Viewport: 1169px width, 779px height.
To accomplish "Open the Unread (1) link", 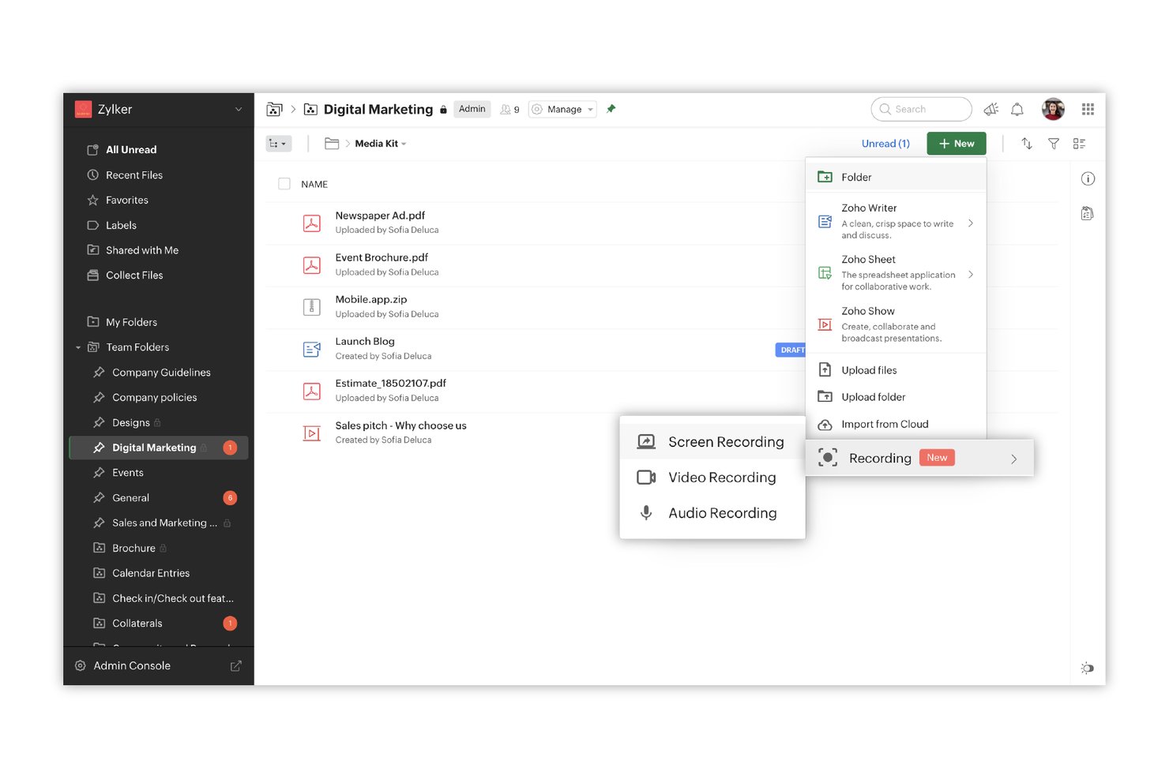I will click(885, 144).
